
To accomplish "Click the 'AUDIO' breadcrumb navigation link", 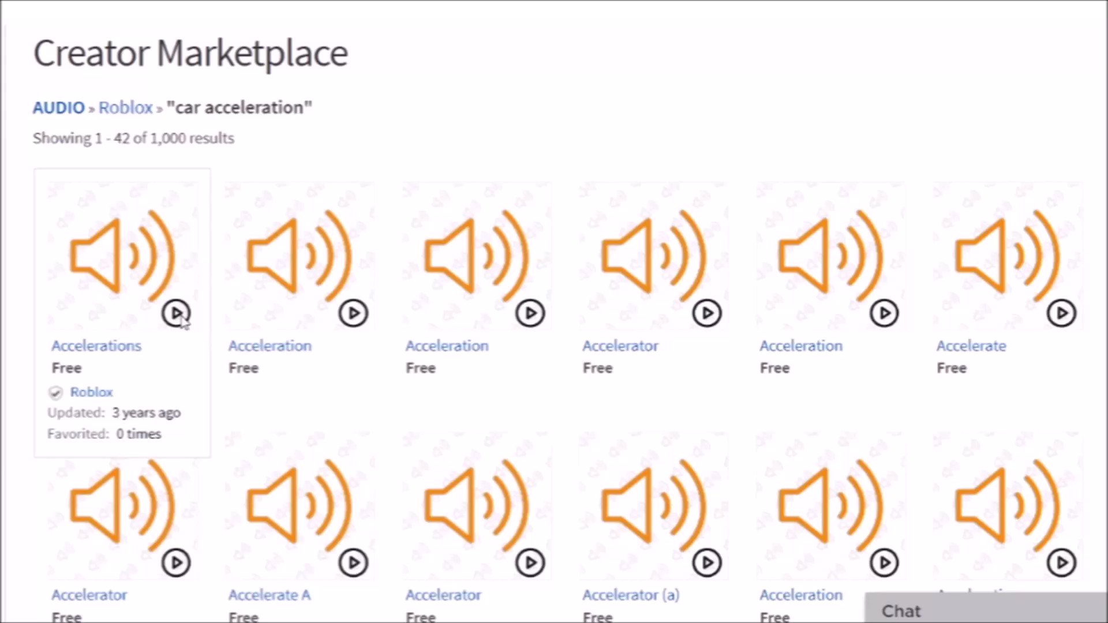I will pos(59,107).
